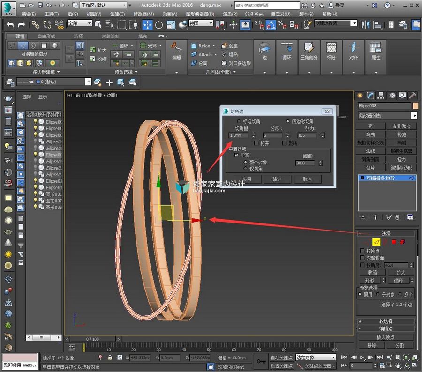The height and width of the screenshot is (372, 422).
Task: Open the layer 0 (默认) dropdown arrow
Action: 88,82
